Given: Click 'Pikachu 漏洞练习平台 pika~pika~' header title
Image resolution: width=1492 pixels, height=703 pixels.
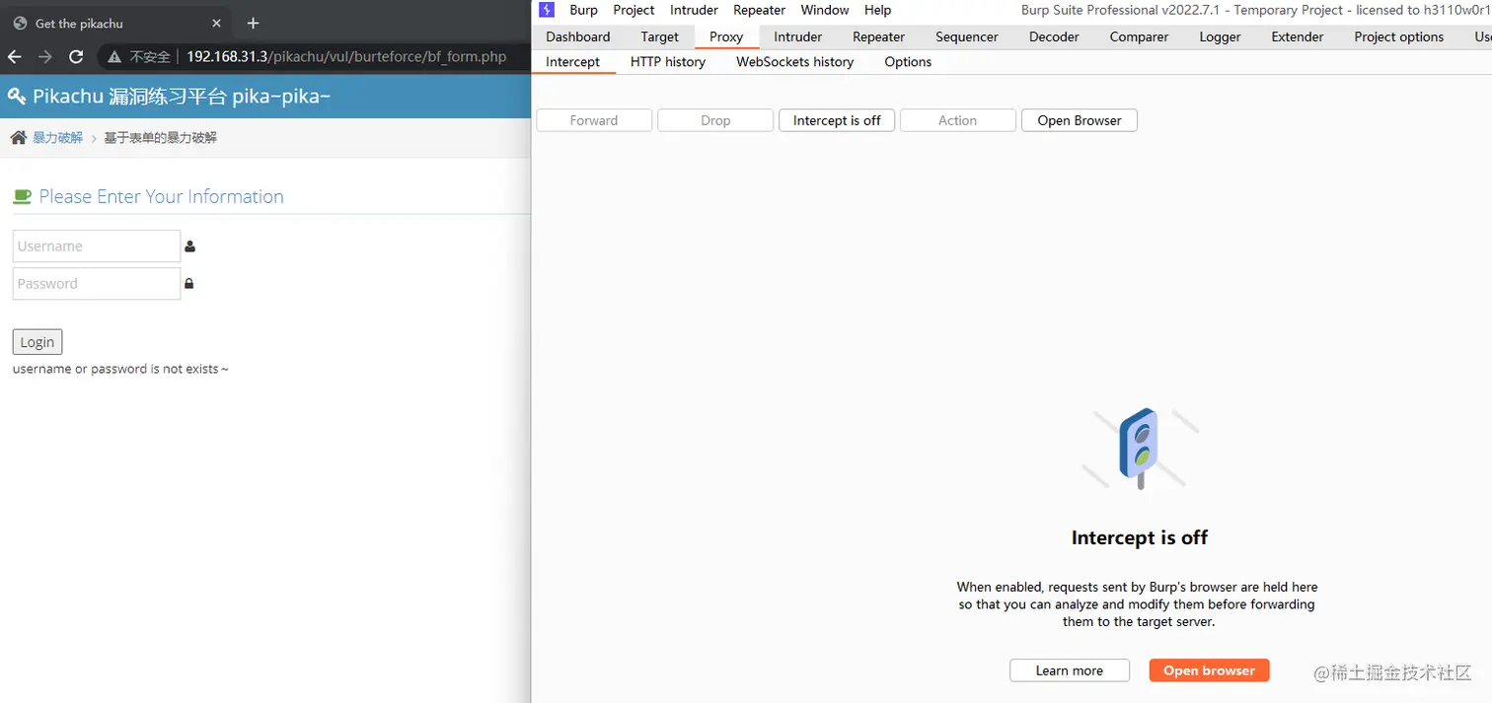Looking at the screenshot, I should click(x=182, y=97).
